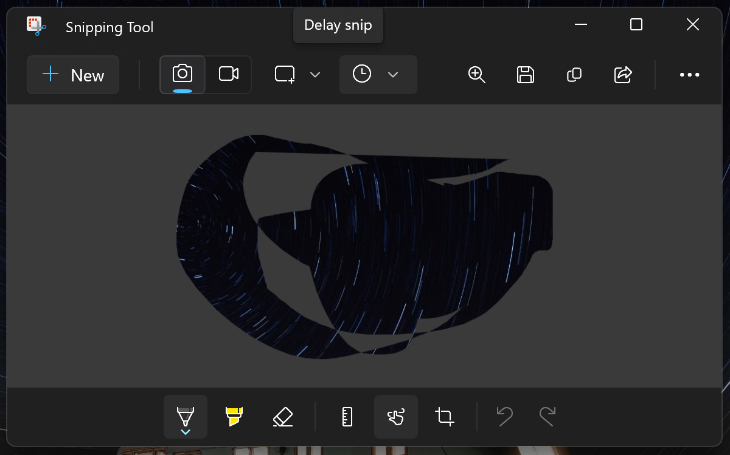Image resolution: width=730 pixels, height=455 pixels.
Task: Open the Delay snip dropdown
Action: point(393,75)
